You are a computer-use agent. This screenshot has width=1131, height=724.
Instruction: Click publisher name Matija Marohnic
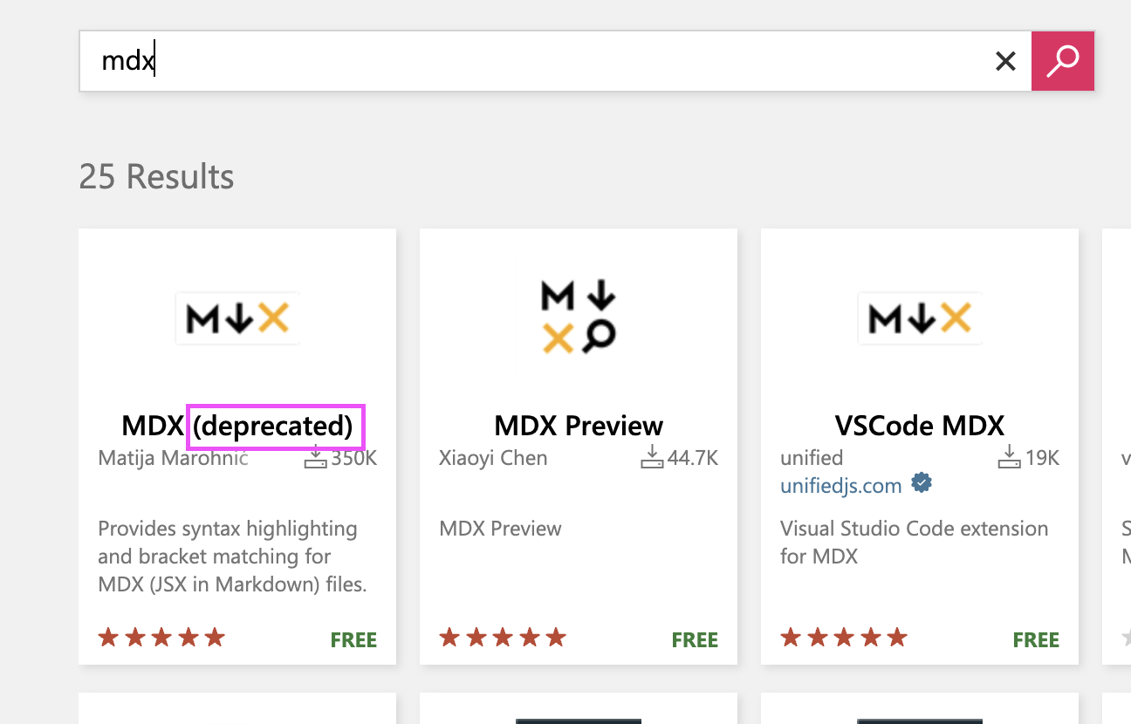[173, 457]
